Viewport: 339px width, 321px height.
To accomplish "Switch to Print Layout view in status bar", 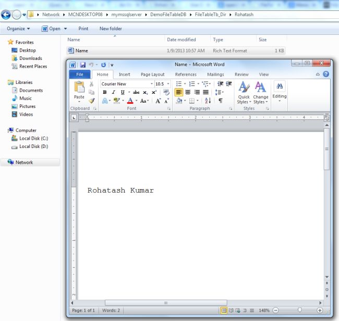I will point(224,311).
